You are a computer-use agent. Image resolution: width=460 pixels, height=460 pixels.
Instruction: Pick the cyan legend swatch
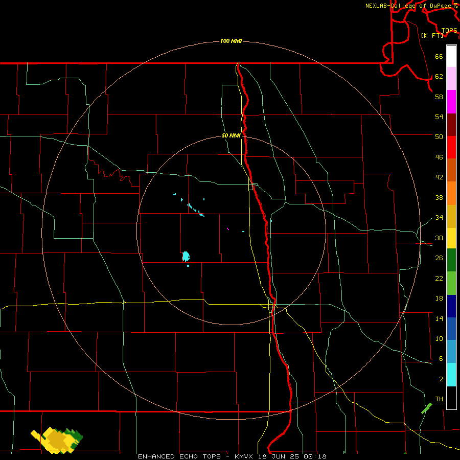point(451,375)
